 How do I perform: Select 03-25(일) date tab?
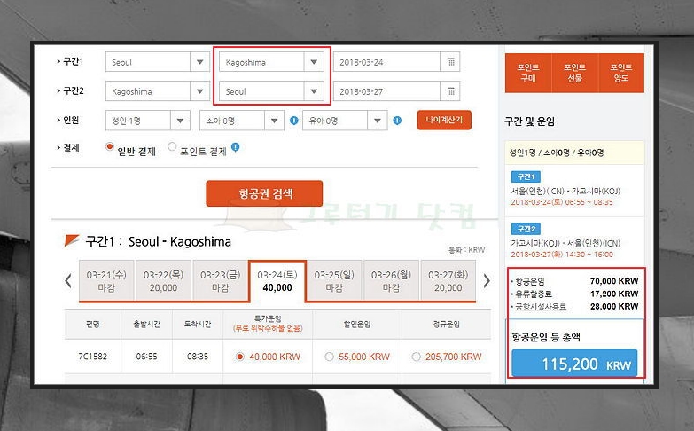[x=334, y=281]
